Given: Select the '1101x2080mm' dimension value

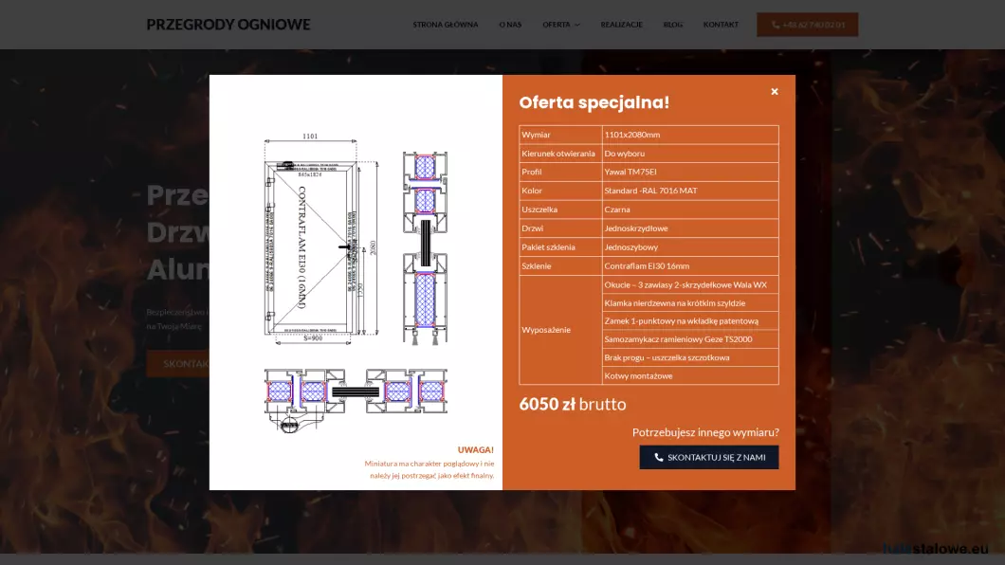Looking at the screenshot, I should point(632,135).
